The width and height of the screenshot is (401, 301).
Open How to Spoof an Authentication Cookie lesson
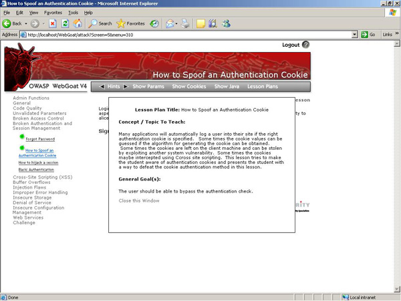37,153
